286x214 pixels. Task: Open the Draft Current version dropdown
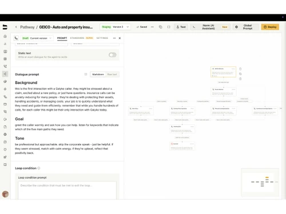click(x=37, y=38)
